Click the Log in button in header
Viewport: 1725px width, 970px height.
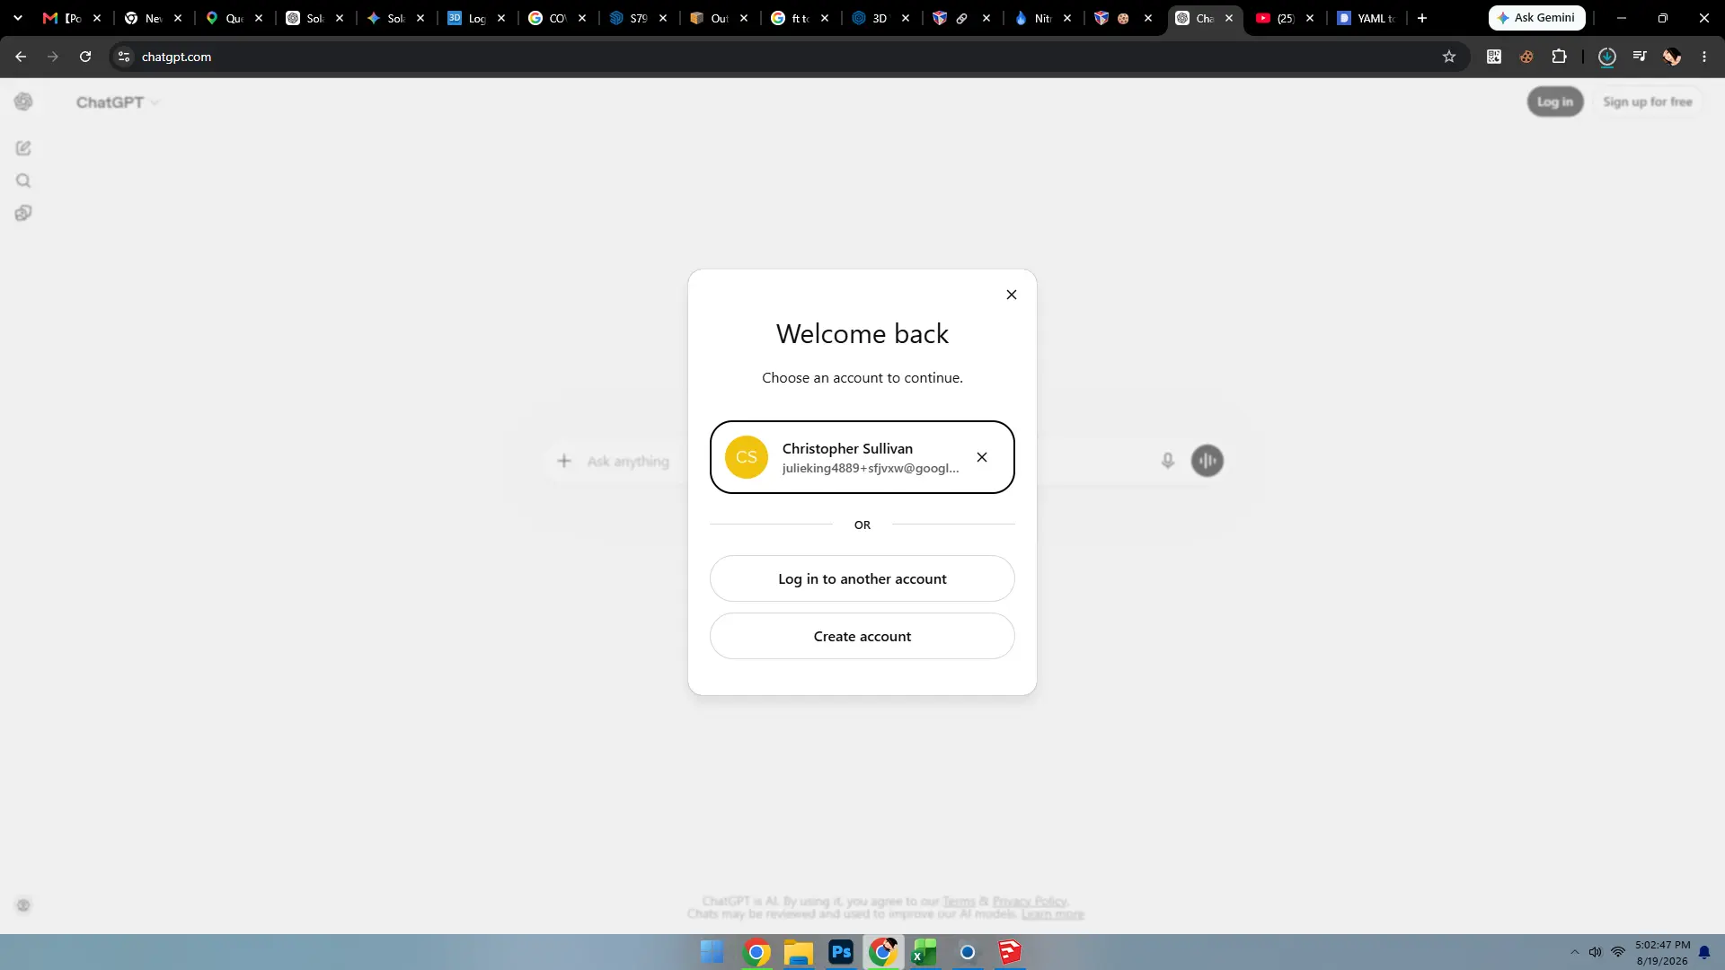tap(1555, 102)
